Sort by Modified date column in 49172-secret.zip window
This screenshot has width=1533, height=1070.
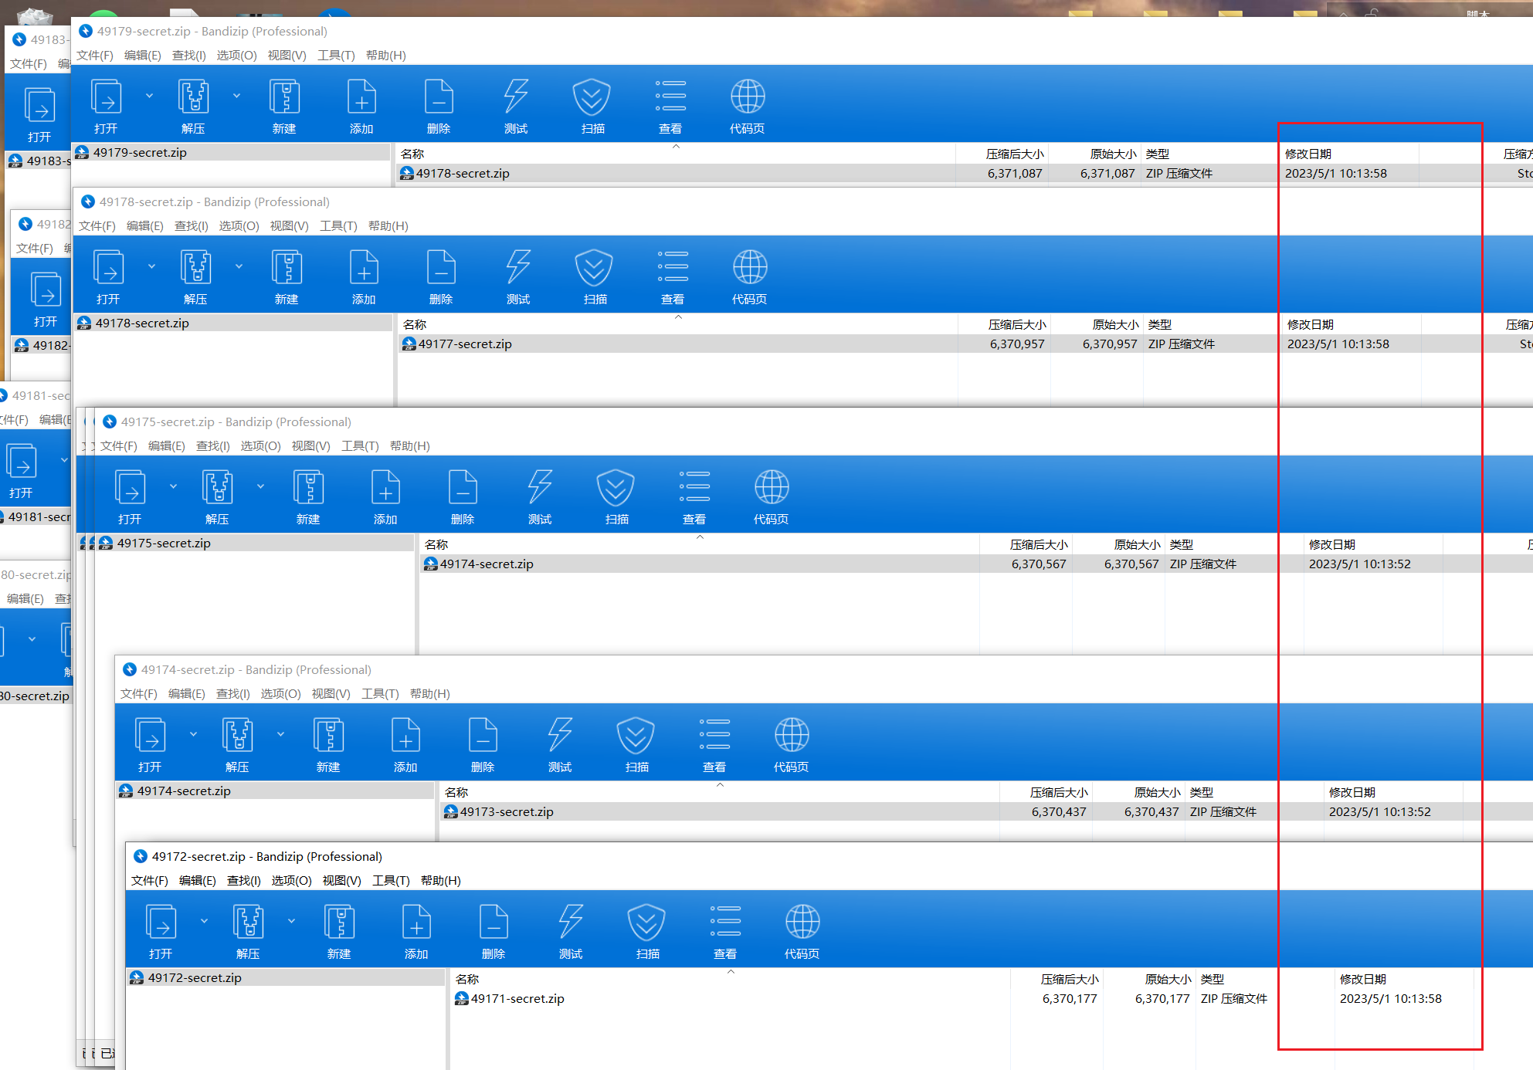[x=1362, y=980]
